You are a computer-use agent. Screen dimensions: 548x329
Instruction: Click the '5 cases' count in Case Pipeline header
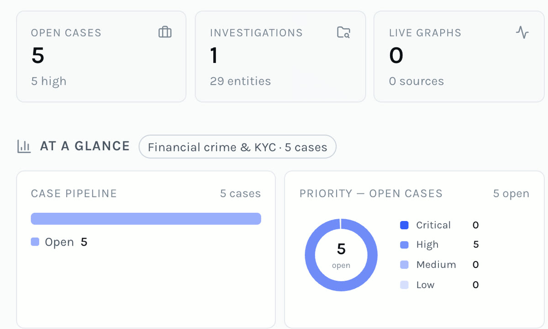pyautogui.click(x=240, y=194)
